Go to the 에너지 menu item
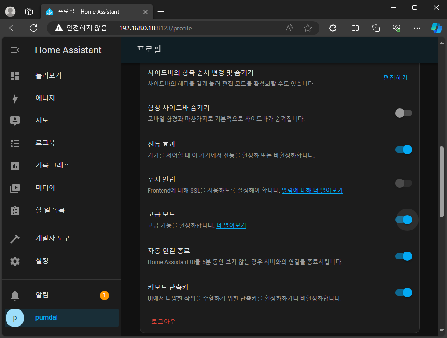This screenshot has width=447, height=338. [61, 98]
